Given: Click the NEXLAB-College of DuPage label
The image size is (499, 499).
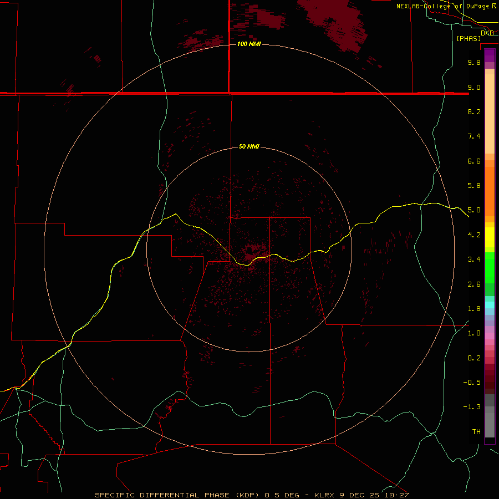Looking at the screenshot, I should coord(442,6).
